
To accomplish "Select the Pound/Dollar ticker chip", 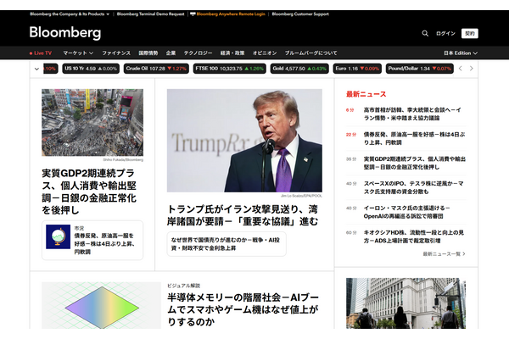I will (x=420, y=69).
